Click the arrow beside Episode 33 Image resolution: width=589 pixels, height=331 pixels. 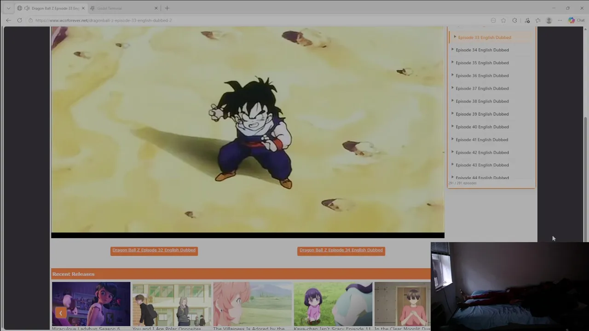[455, 37]
